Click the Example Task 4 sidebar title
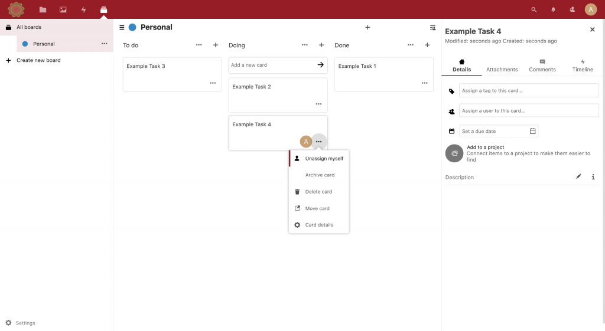This screenshot has width=605, height=331. (473, 31)
